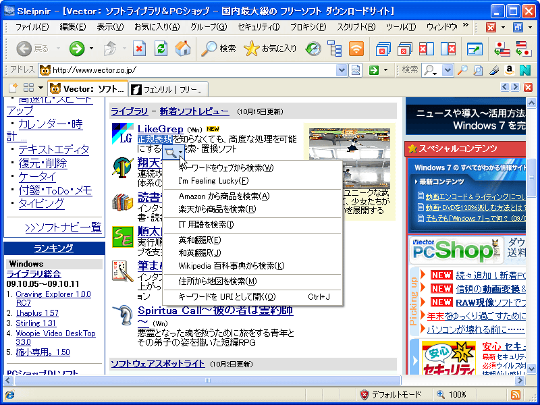Screen dimensions: 540x405
Task: Choose I'm Feeling Lucky(F) entry
Action: coord(252,181)
